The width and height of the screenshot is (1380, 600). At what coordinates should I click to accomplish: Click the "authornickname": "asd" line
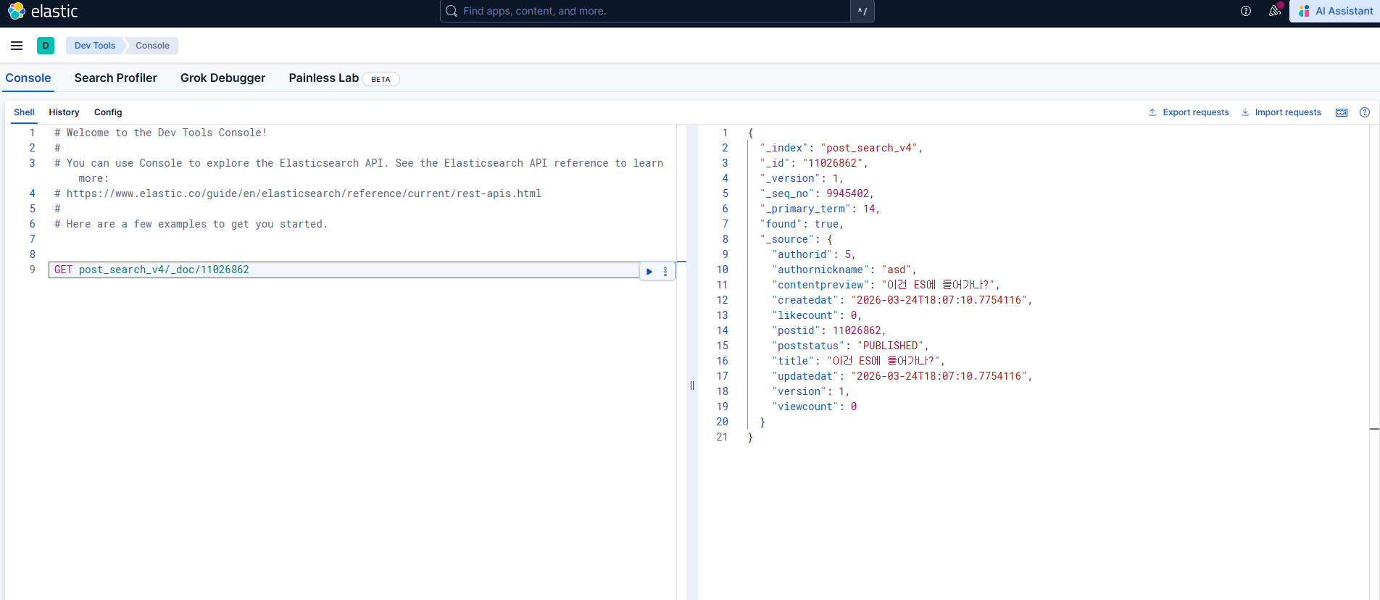point(844,270)
